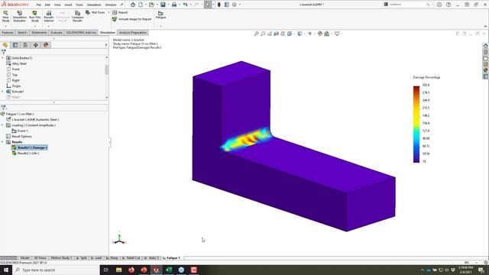
Task: Click the Home icon in quick access toolbar
Action: coord(133,5)
